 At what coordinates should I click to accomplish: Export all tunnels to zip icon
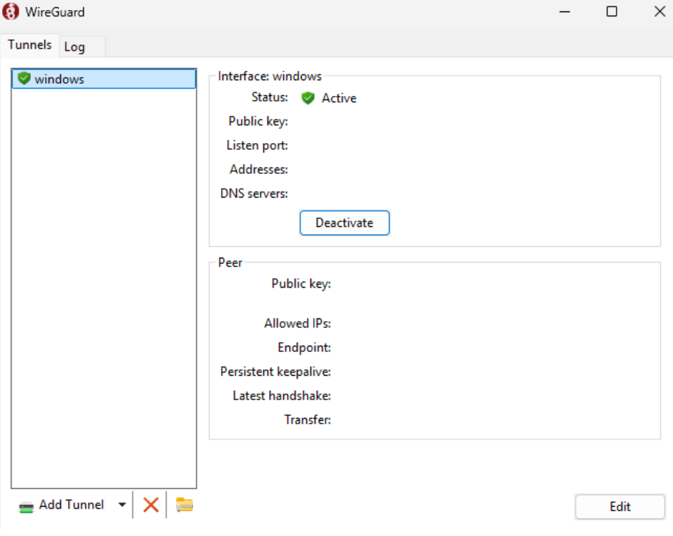tap(185, 505)
